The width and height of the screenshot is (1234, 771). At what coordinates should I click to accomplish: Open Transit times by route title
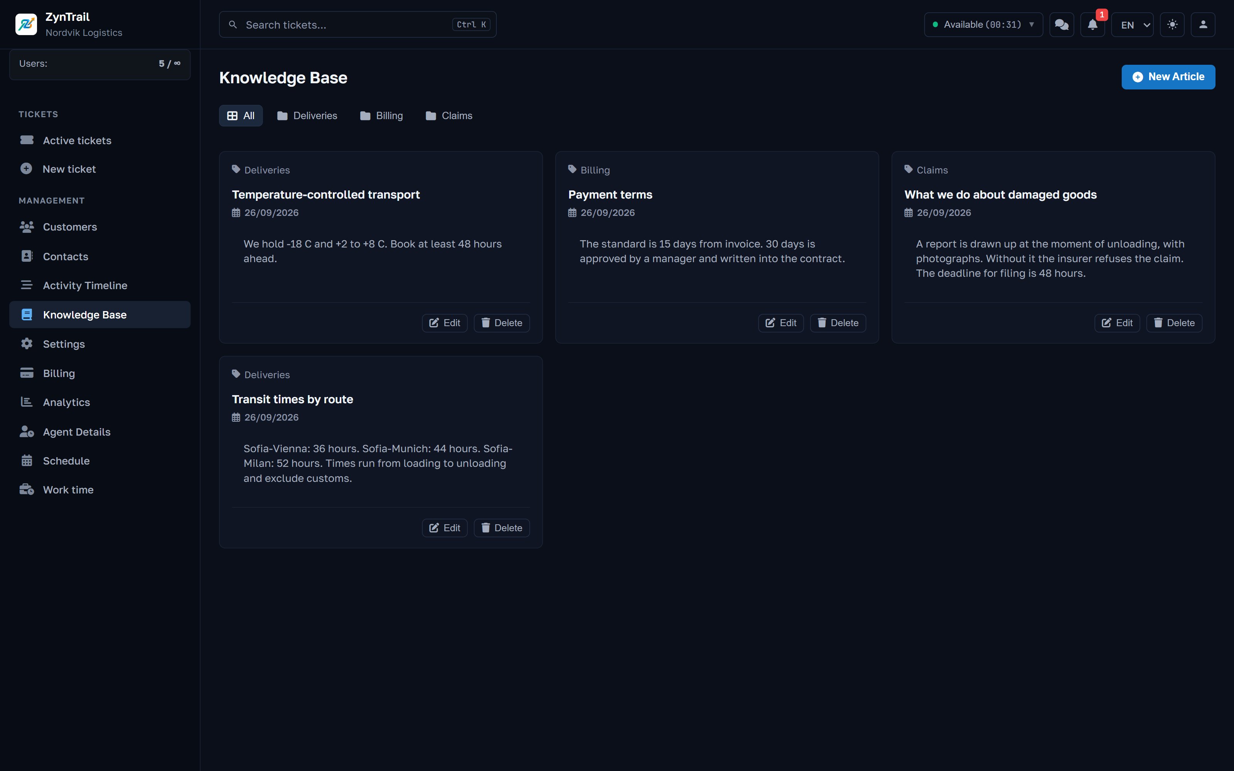point(292,399)
